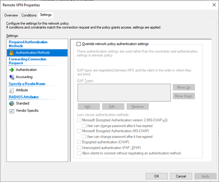The width and height of the screenshot is (219, 182).
Task: Click the green arrow Authentication icon
Action: click(11, 70)
